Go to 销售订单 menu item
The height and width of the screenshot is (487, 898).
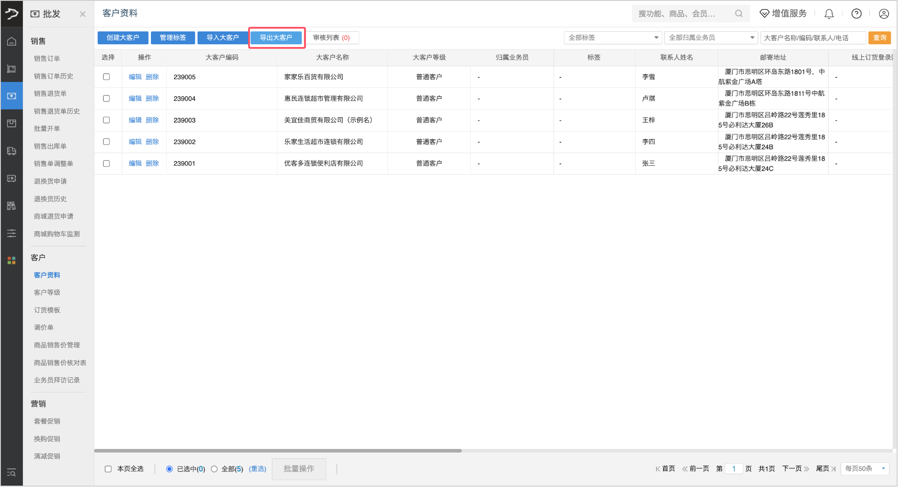[x=47, y=58]
